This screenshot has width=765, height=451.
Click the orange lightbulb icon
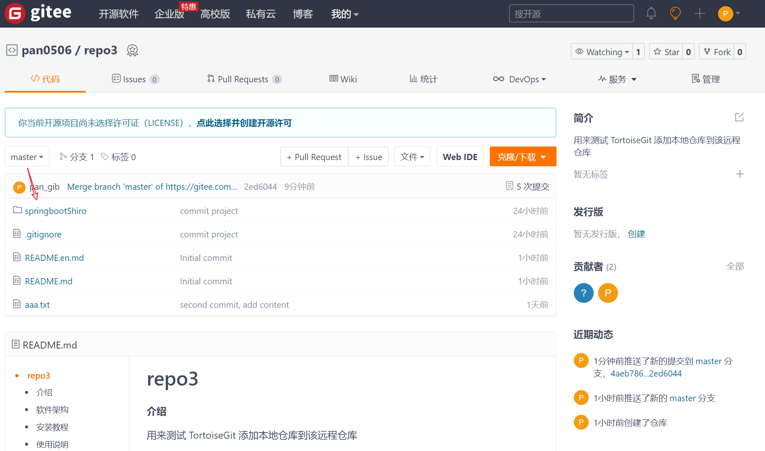click(x=675, y=14)
